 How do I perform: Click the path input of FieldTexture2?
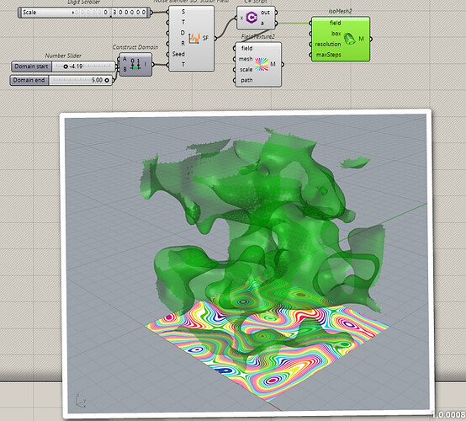tap(246, 80)
